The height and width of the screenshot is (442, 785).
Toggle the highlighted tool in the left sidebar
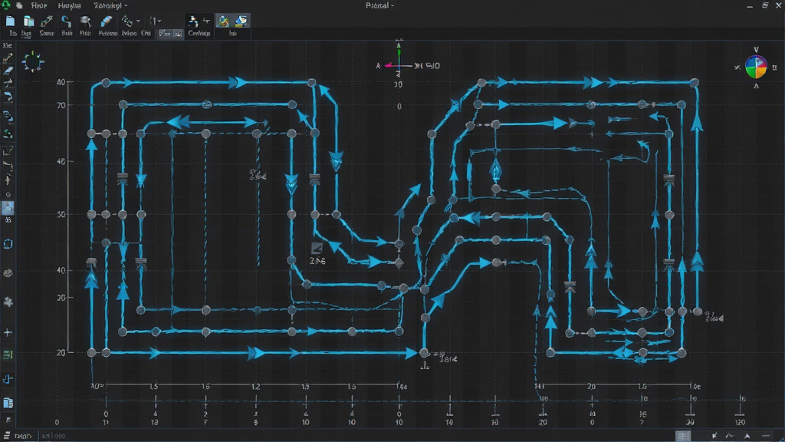8,207
